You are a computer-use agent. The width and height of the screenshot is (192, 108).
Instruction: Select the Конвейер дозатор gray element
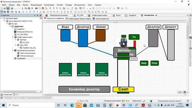tap(84, 89)
